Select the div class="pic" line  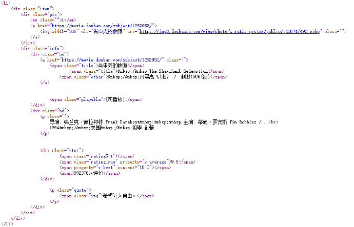pyautogui.click(x=42, y=14)
